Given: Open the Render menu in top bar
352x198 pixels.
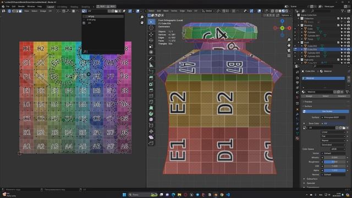Looking at the screenshot, I should 21,7.
